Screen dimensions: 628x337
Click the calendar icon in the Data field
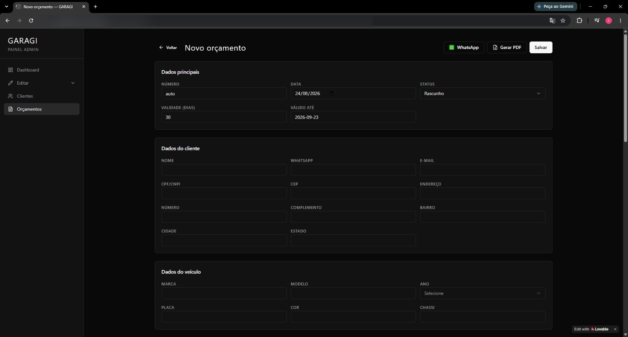[332, 93]
